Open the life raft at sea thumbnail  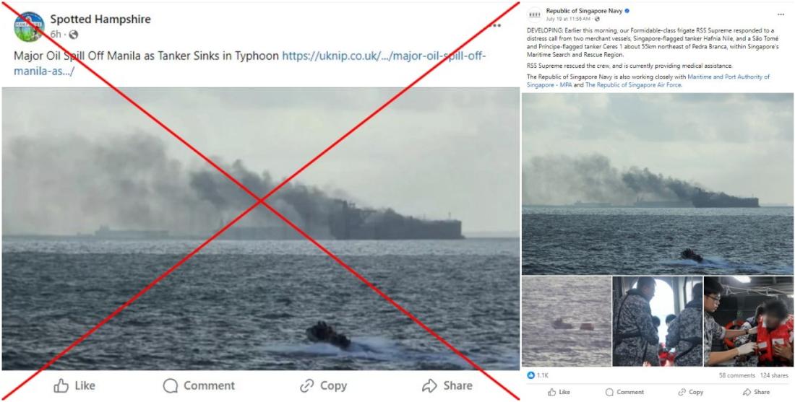point(567,321)
